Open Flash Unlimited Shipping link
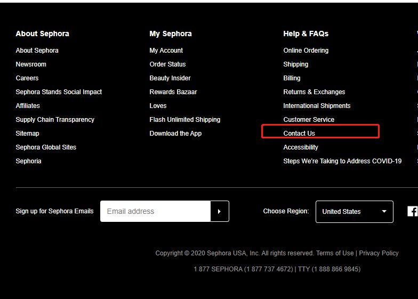This screenshot has width=418, height=299. click(185, 120)
